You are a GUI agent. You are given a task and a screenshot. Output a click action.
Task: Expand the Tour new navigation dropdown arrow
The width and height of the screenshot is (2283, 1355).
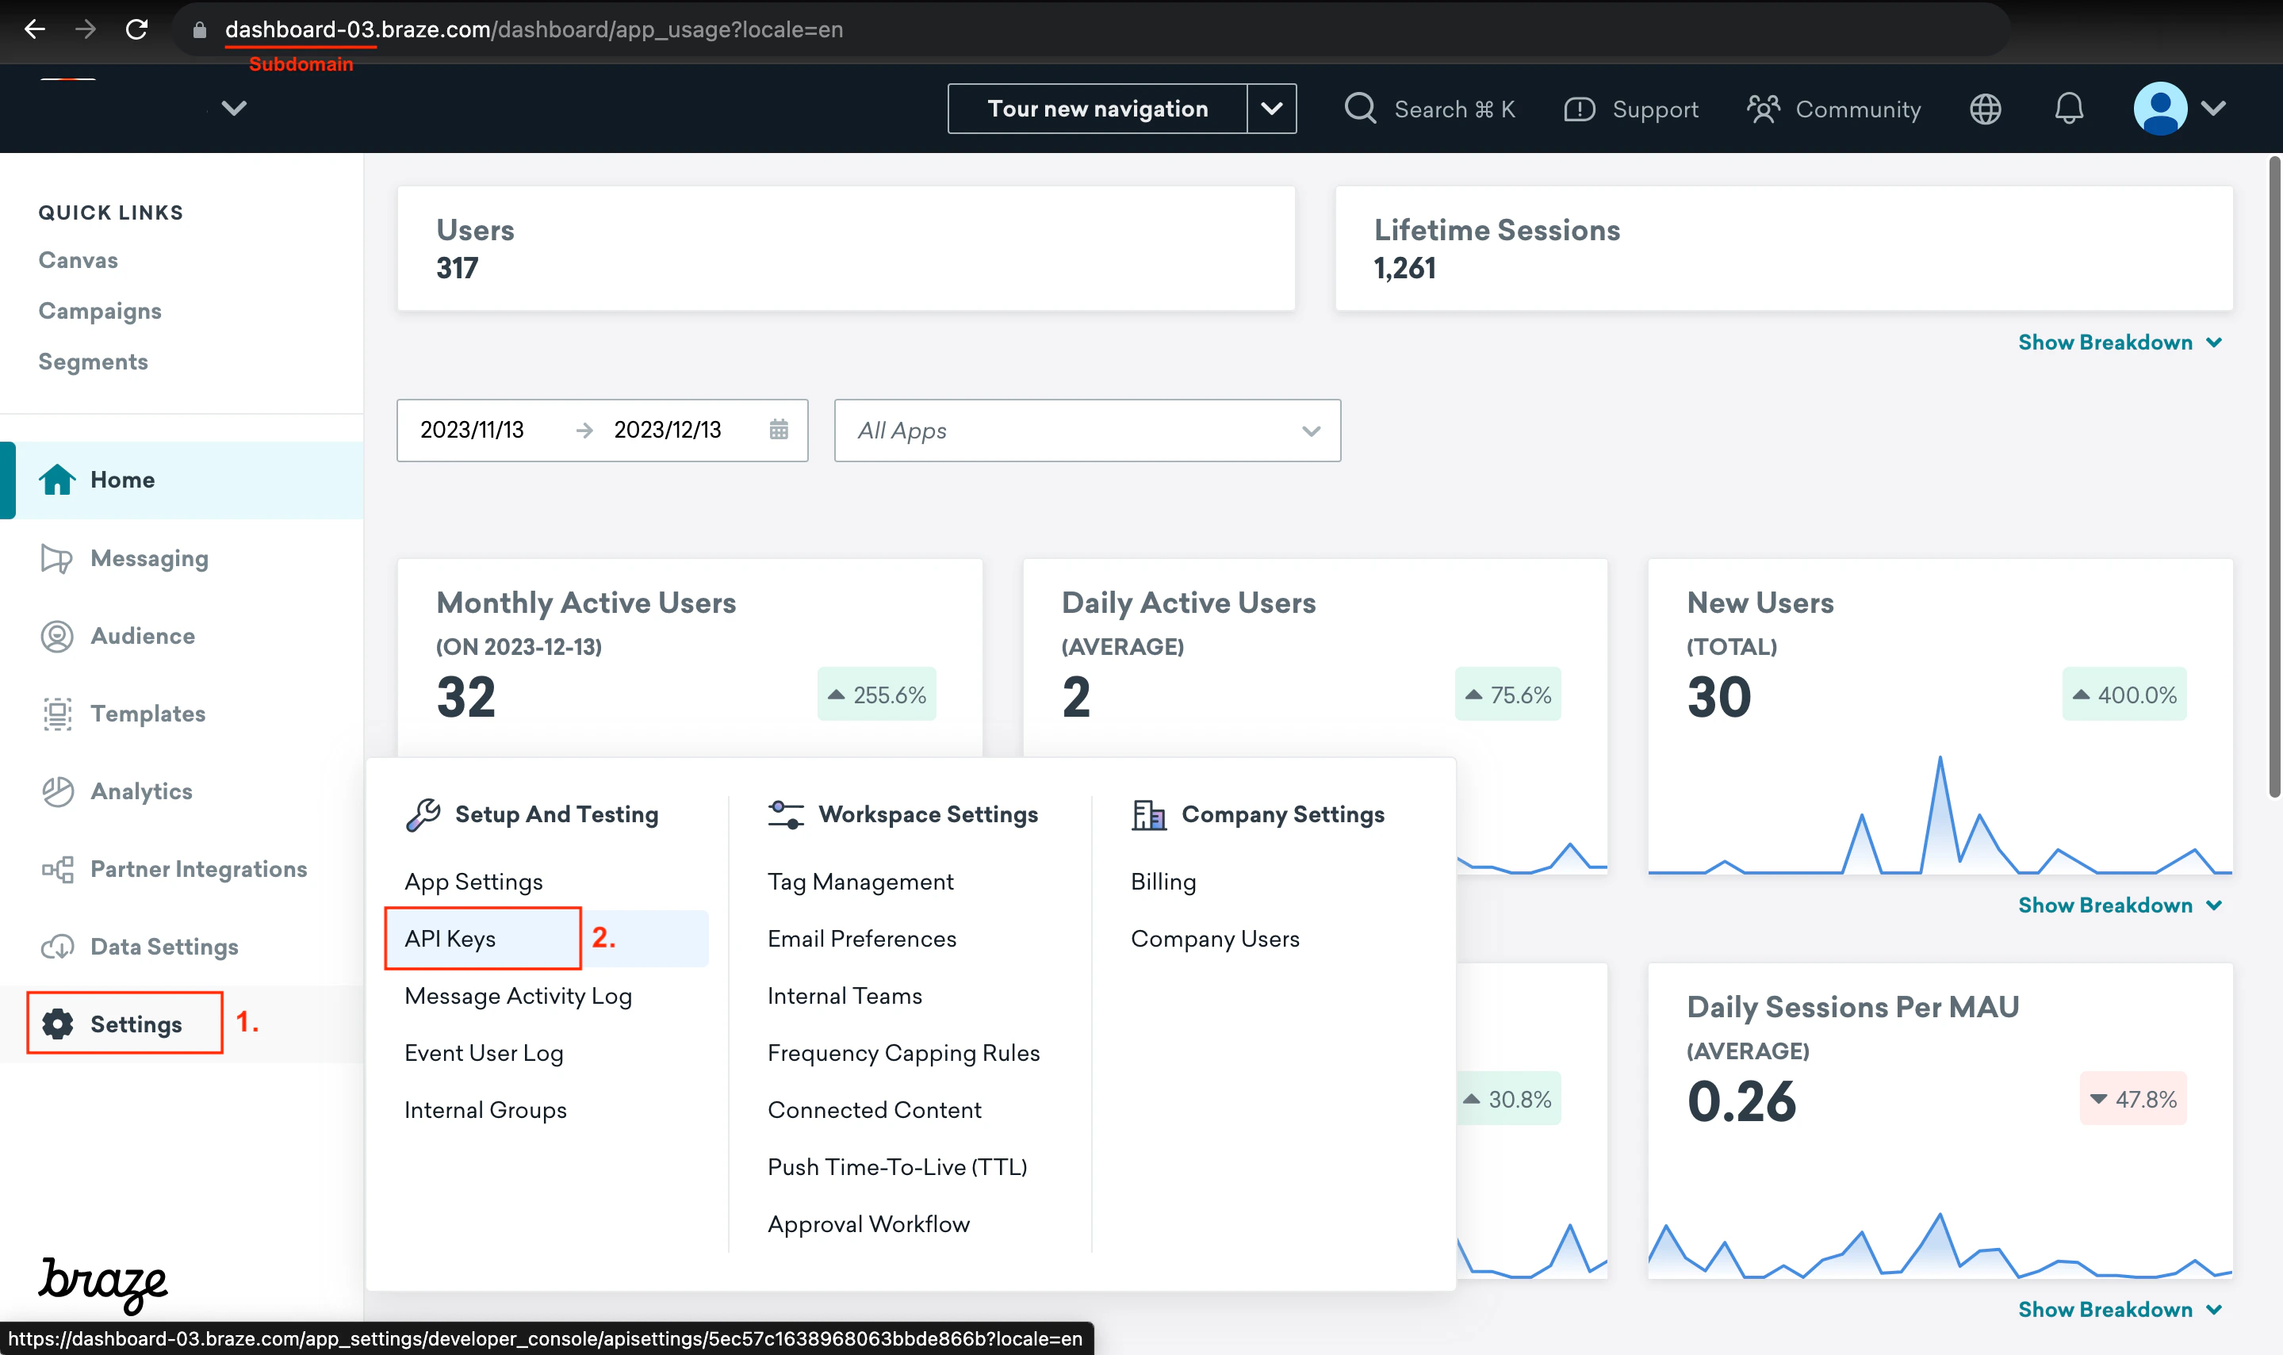pos(1271,109)
